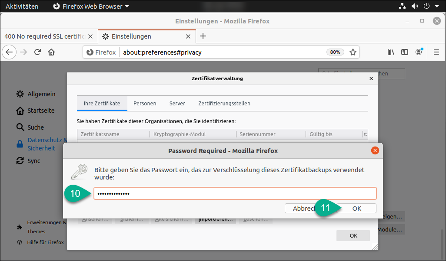
Task: Open the column picker icon in certificate table
Action: pyautogui.click(x=366, y=134)
